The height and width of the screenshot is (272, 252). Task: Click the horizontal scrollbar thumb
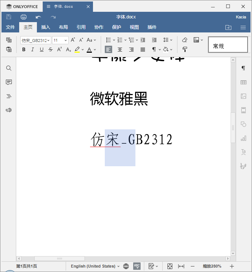click(x=59, y=258)
